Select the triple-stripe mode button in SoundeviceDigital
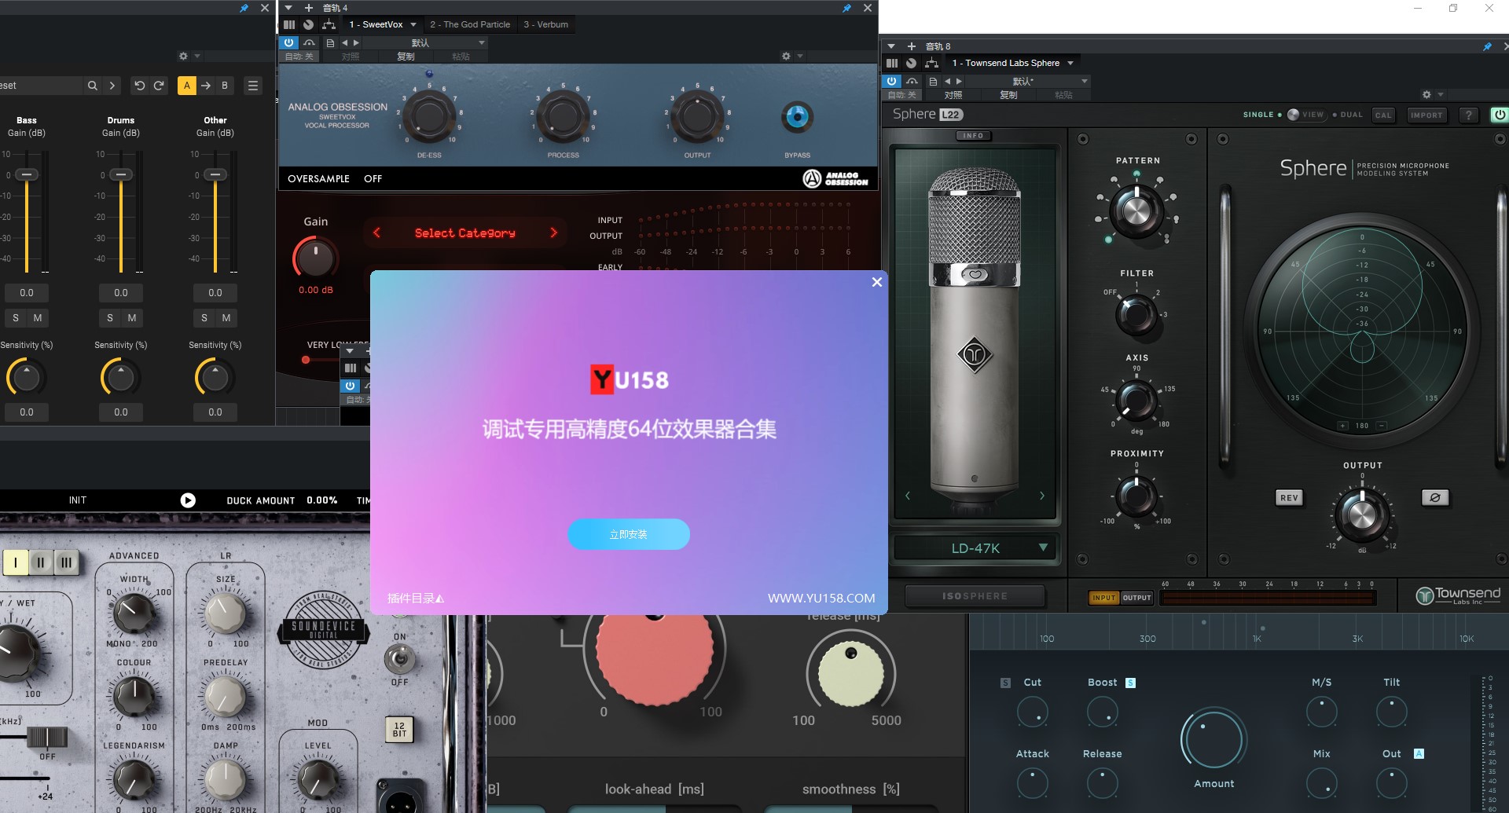Image resolution: width=1509 pixels, height=813 pixels. click(x=66, y=562)
